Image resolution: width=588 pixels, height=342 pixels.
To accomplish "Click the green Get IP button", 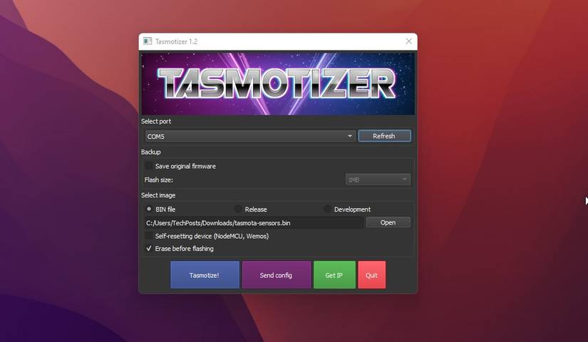I will pyautogui.click(x=334, y=275).
